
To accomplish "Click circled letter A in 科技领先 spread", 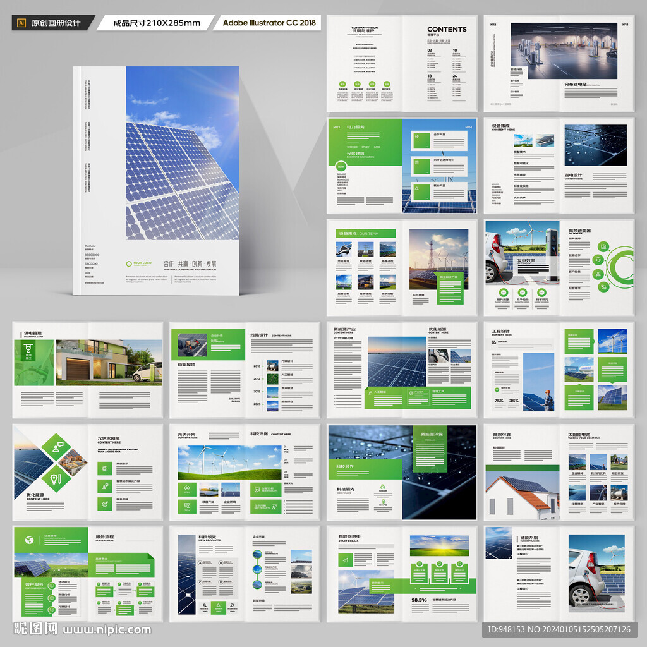I will (200, 562).
